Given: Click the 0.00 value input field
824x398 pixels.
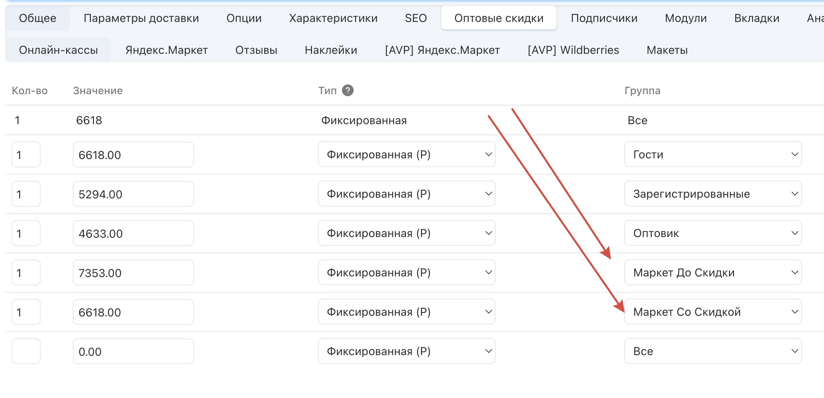Looking at the screenshot, I should click(133, 352).
